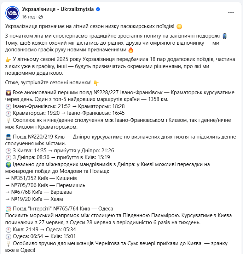Click the fire emoji after "новими призначеннями"
This screenshot has height=254, width=243.
[131, 50]
